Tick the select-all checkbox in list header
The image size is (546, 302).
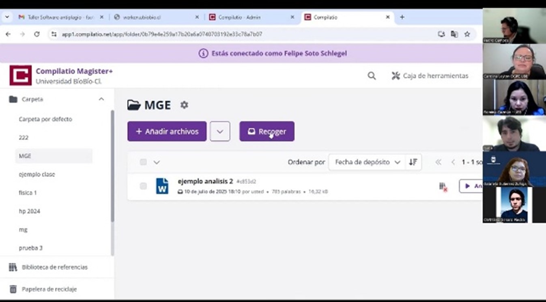tap(143, 162)
